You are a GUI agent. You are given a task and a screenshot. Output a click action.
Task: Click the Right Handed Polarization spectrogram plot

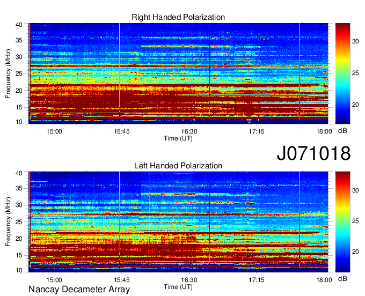tap(178, 73)
